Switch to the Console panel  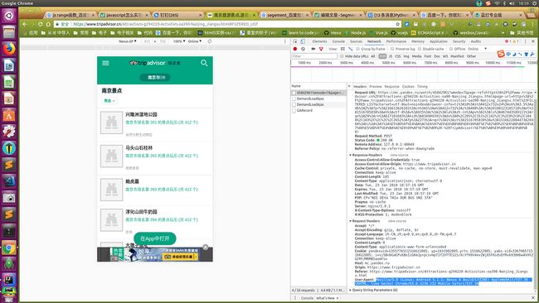click(x=338, y=41)
